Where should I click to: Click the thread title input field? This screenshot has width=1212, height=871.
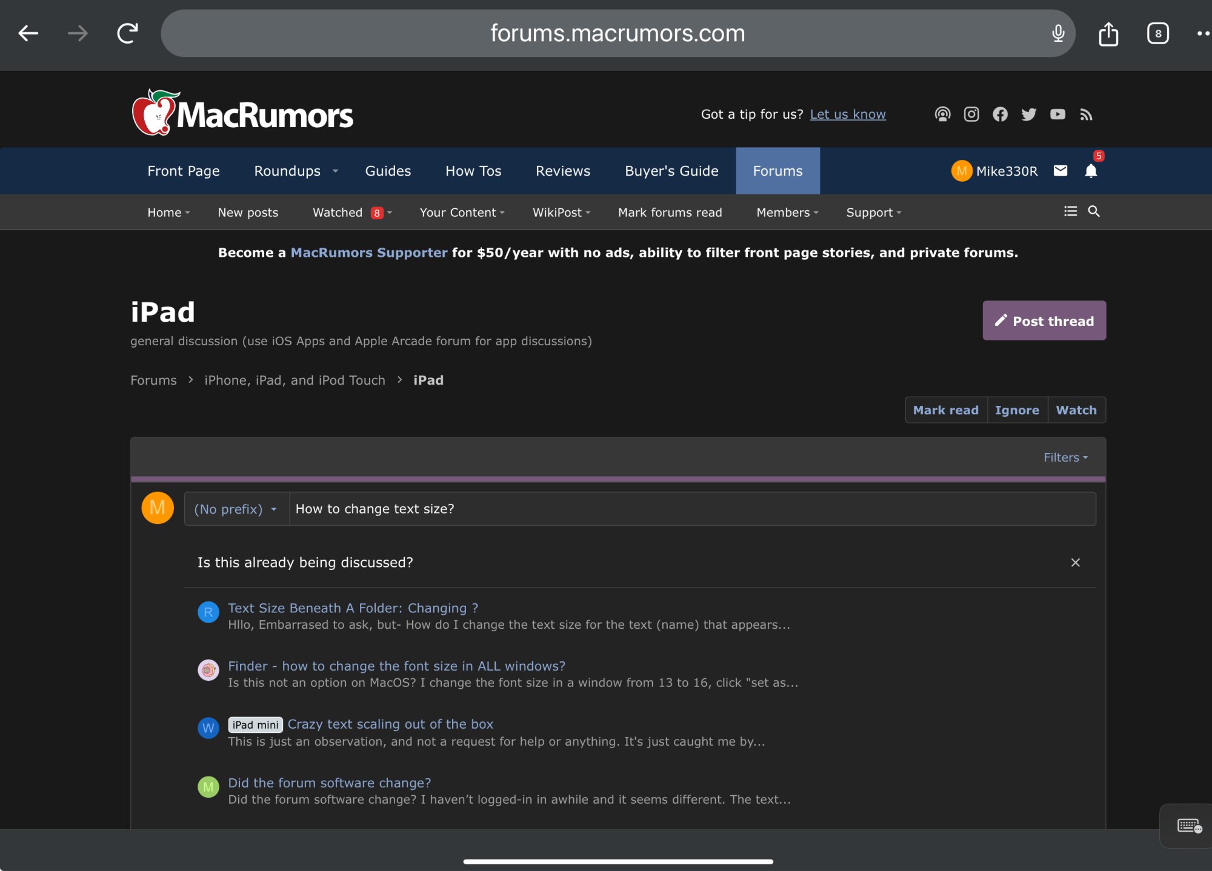pyautogui.click(x=691, y=509)
